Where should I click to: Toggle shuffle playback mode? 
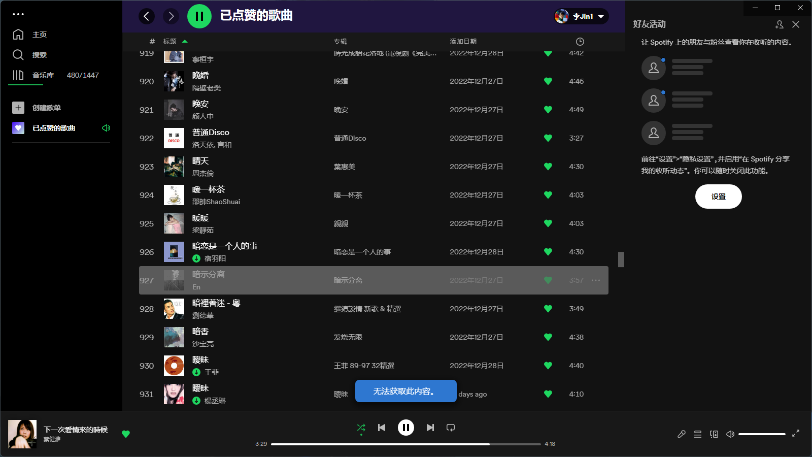click(361, 428)
